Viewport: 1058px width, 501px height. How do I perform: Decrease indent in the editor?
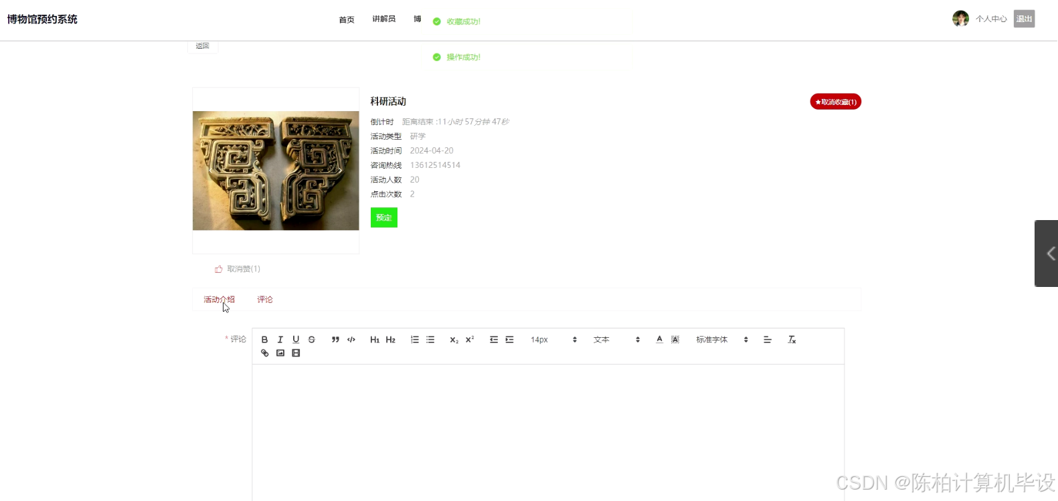tap(494, 340)
